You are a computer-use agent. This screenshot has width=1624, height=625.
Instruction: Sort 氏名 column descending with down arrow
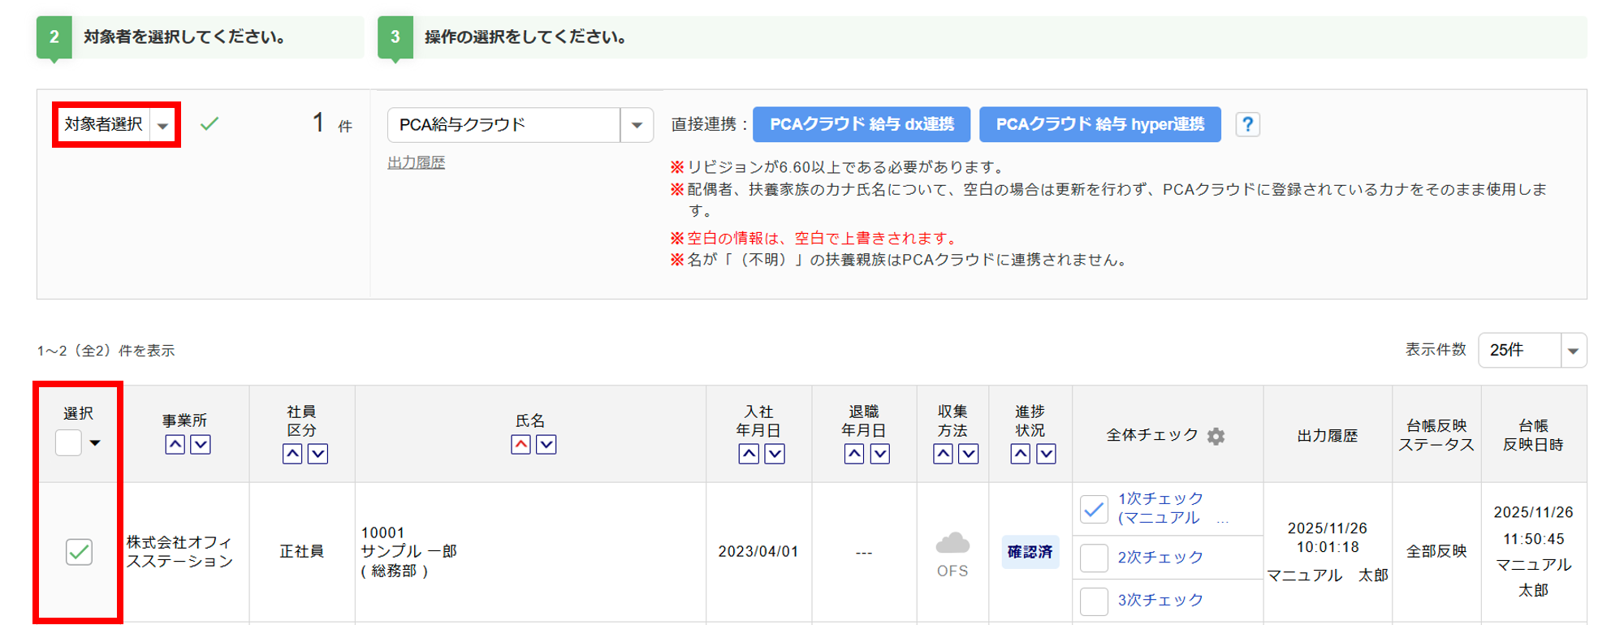coord(546,445)
